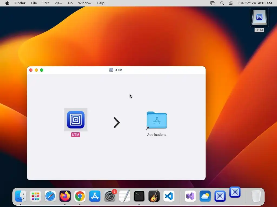This screenshot has height=207, width=277.
Task: Launch Google Chrome from the Dock
Action: click(x=80, y=196)
